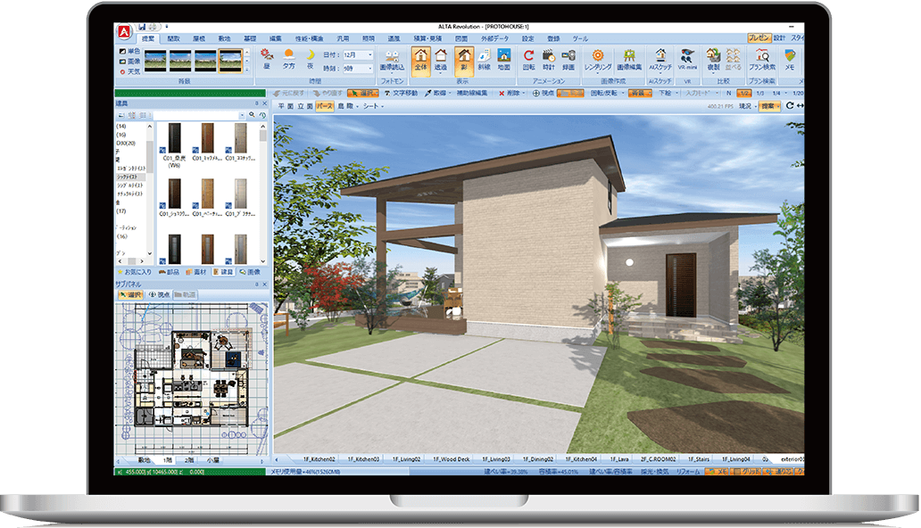Start 録画 recording camera icon

coord(568,59)
